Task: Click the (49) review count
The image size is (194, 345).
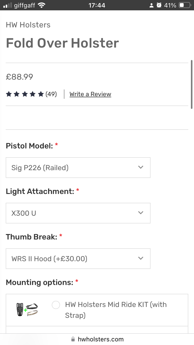Action: (x=51, y=94)
